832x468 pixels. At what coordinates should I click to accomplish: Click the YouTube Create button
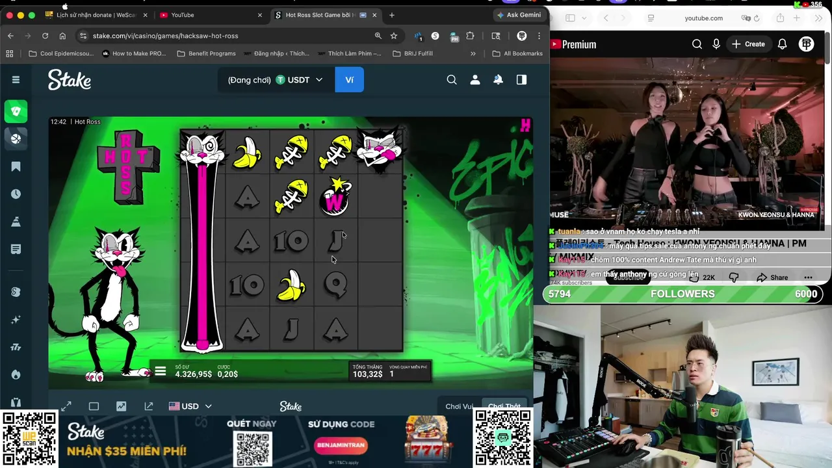pyautogui.click(x=748, y=44)
